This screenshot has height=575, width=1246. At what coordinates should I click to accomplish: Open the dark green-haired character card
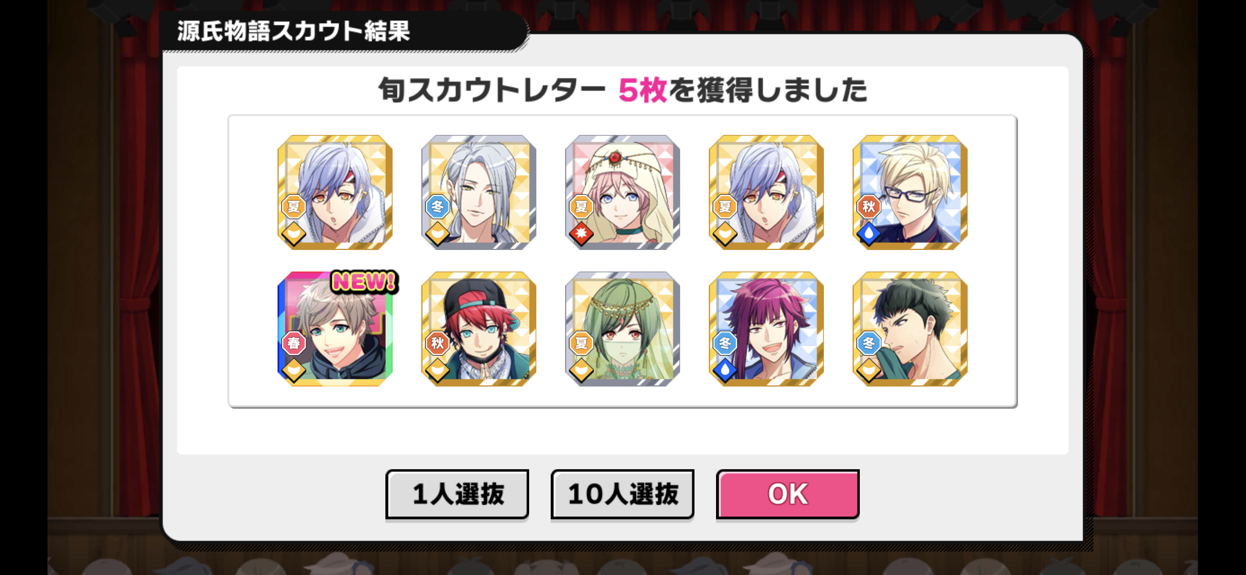[910, 329]
